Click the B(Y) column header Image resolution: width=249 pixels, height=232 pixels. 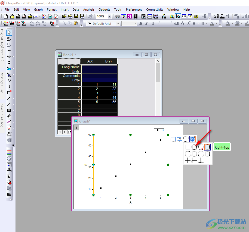(x=108, y=61)
